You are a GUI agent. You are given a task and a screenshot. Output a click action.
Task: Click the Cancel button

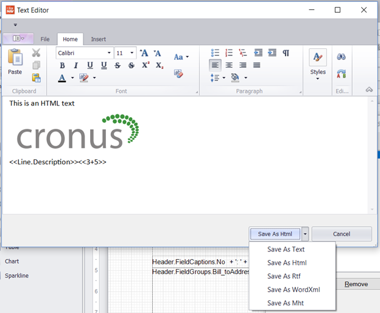(342, 234)
